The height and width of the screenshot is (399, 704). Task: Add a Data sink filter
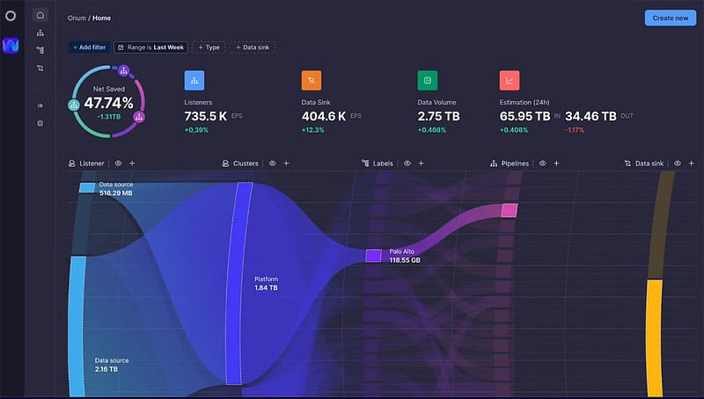253,47
